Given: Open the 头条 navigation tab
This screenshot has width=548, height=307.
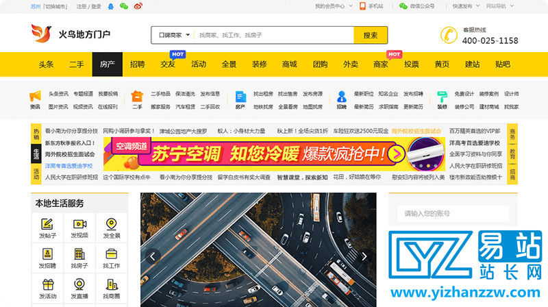Looking at the screenshot, I should click(x=46, y=64).
